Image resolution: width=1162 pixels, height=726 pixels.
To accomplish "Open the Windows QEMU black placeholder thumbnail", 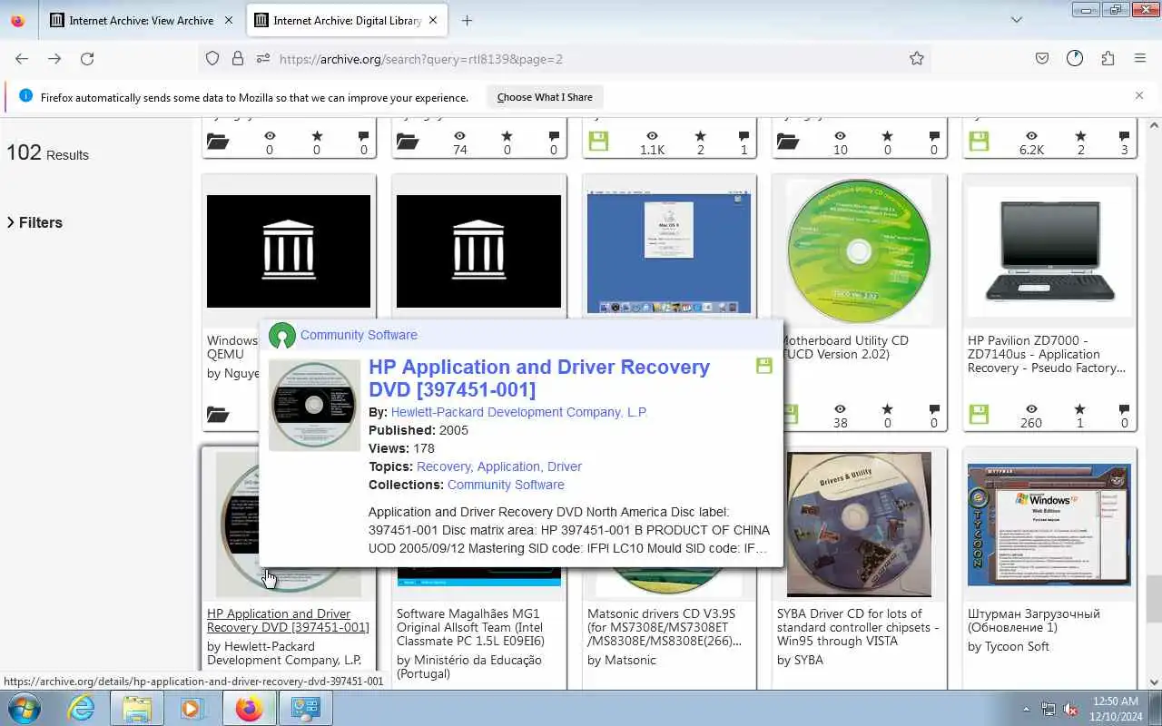I will pyautogui.click(x=289, y=251).
